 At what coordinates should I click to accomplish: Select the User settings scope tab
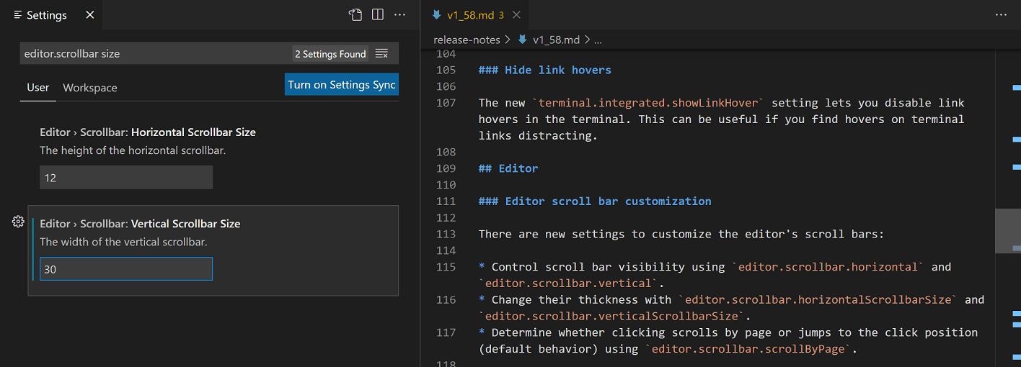(37, 88)
